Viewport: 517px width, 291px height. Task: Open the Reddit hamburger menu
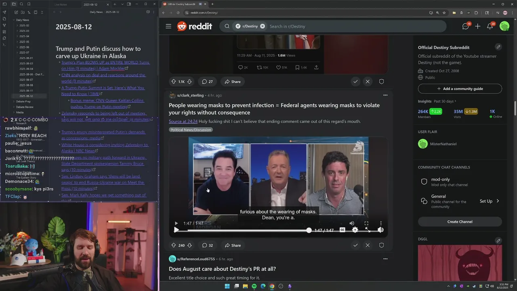tap(168, 26)
